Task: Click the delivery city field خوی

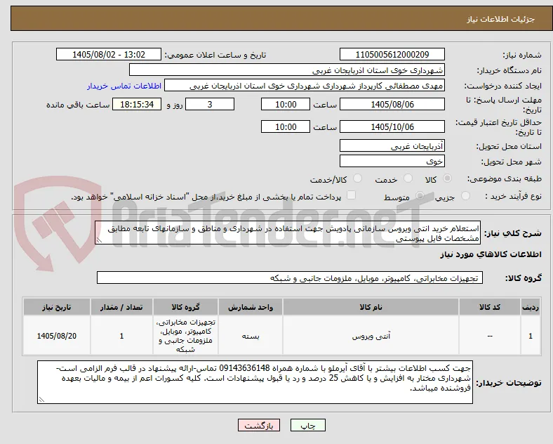Action: (x=392, y=162)
